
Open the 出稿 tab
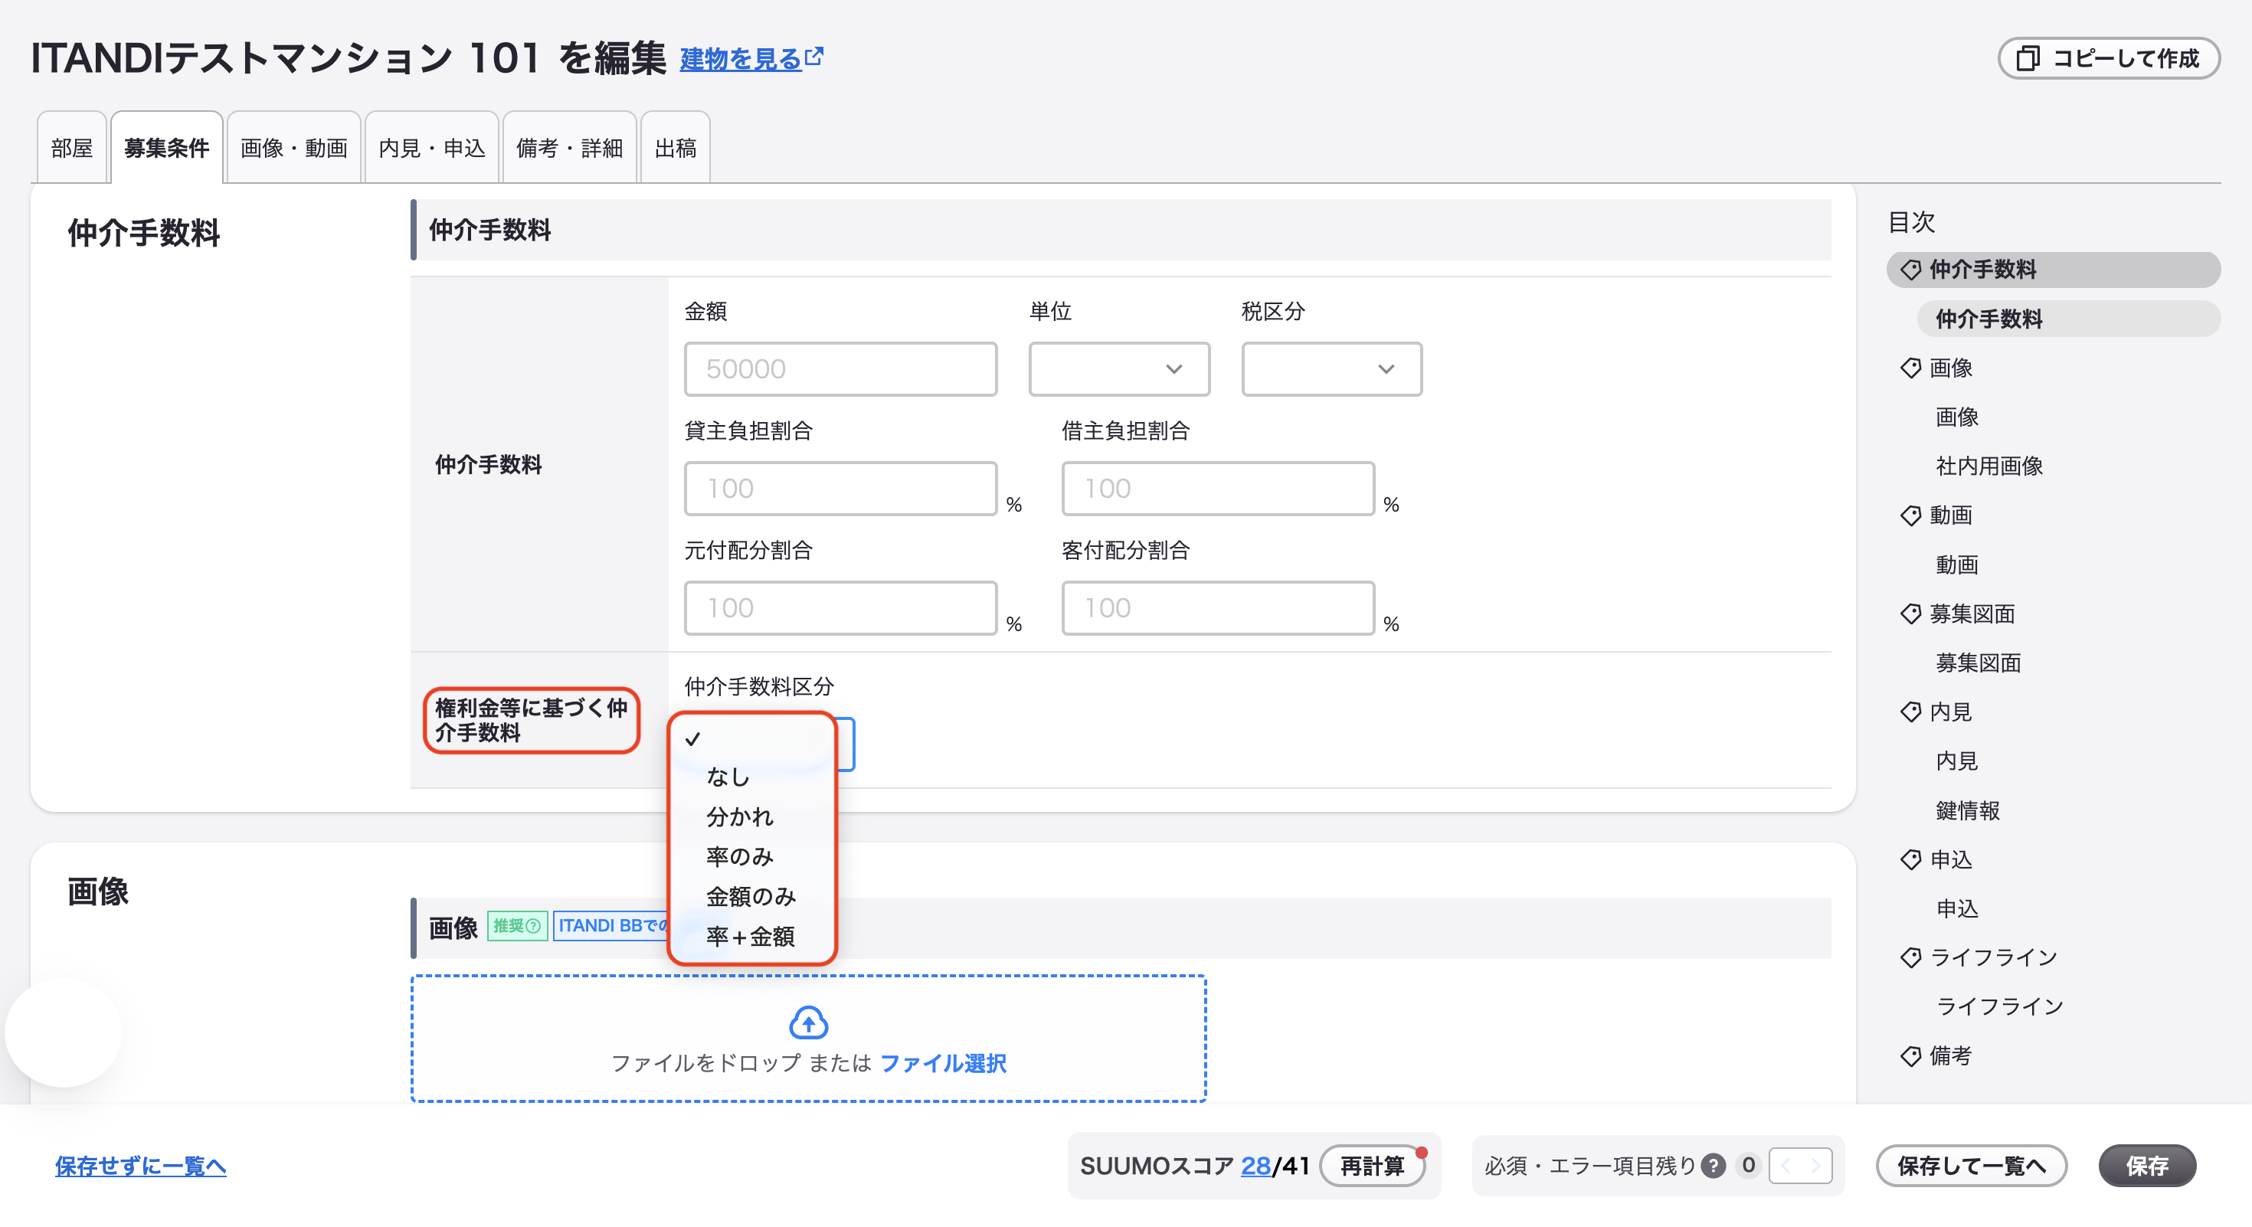(x=675, y=148)
